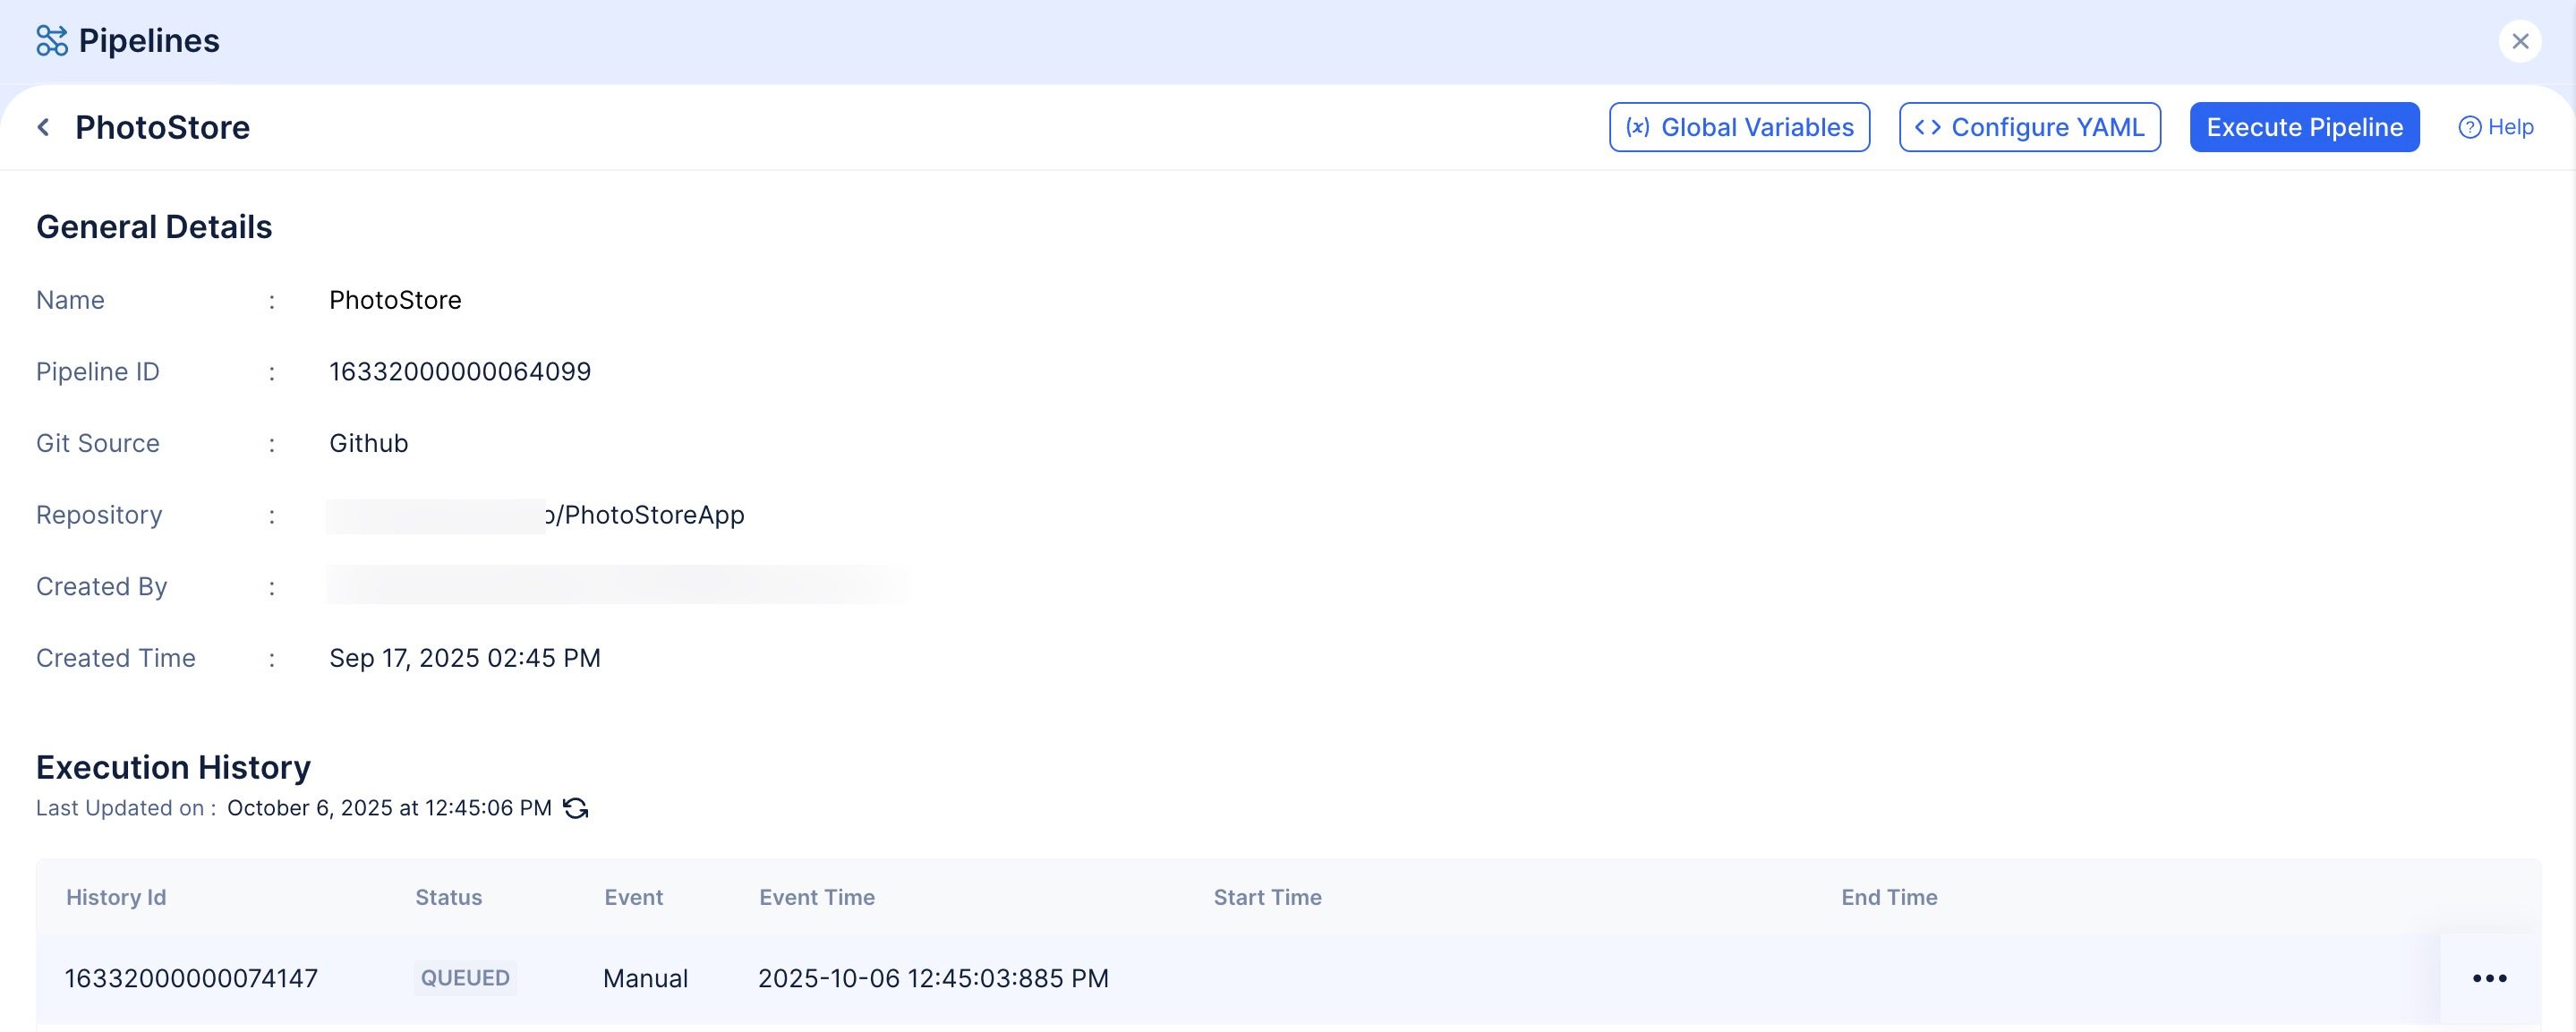This screenshot has height=1032, width=2576.
Task: Go back using the chevron beside PhotoStore
Action: pyautogui.click(x=43, y=127)
